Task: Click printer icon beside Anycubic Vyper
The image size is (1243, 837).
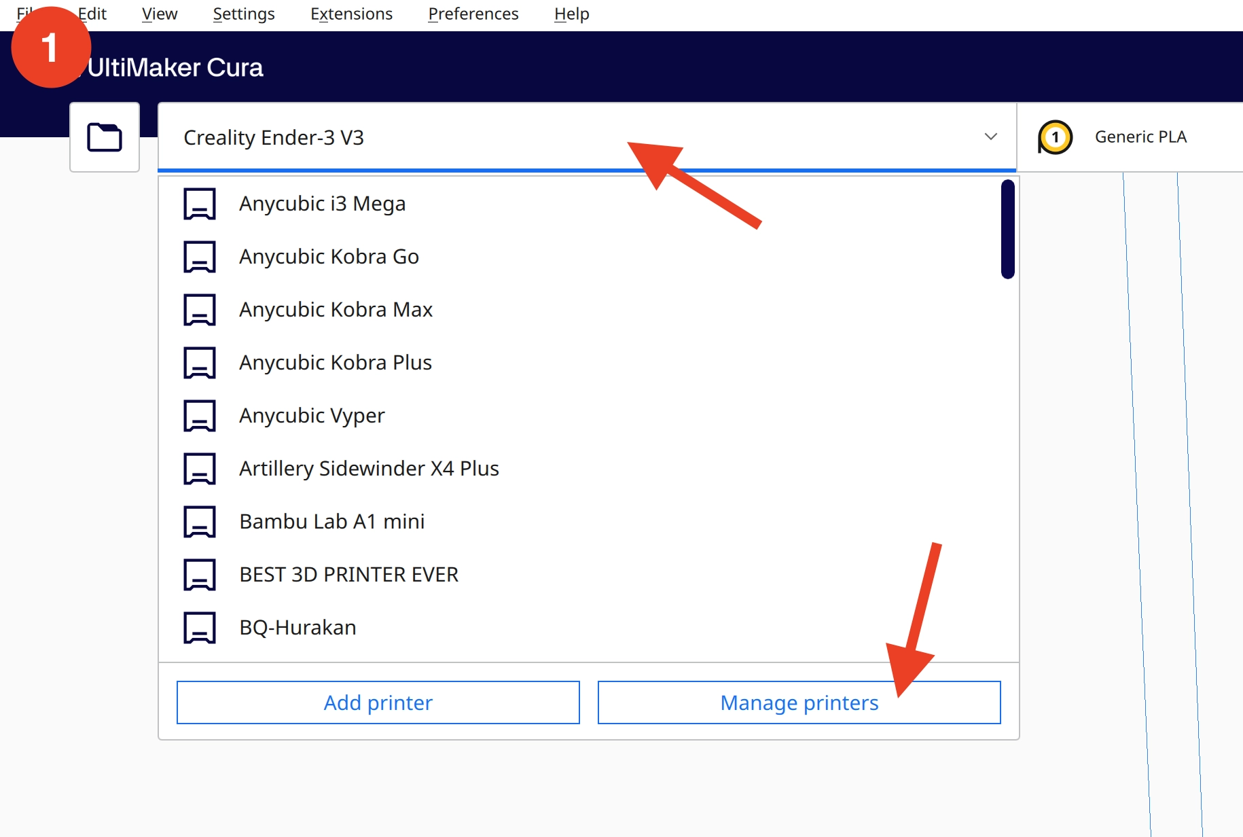Action: (200, 416)
